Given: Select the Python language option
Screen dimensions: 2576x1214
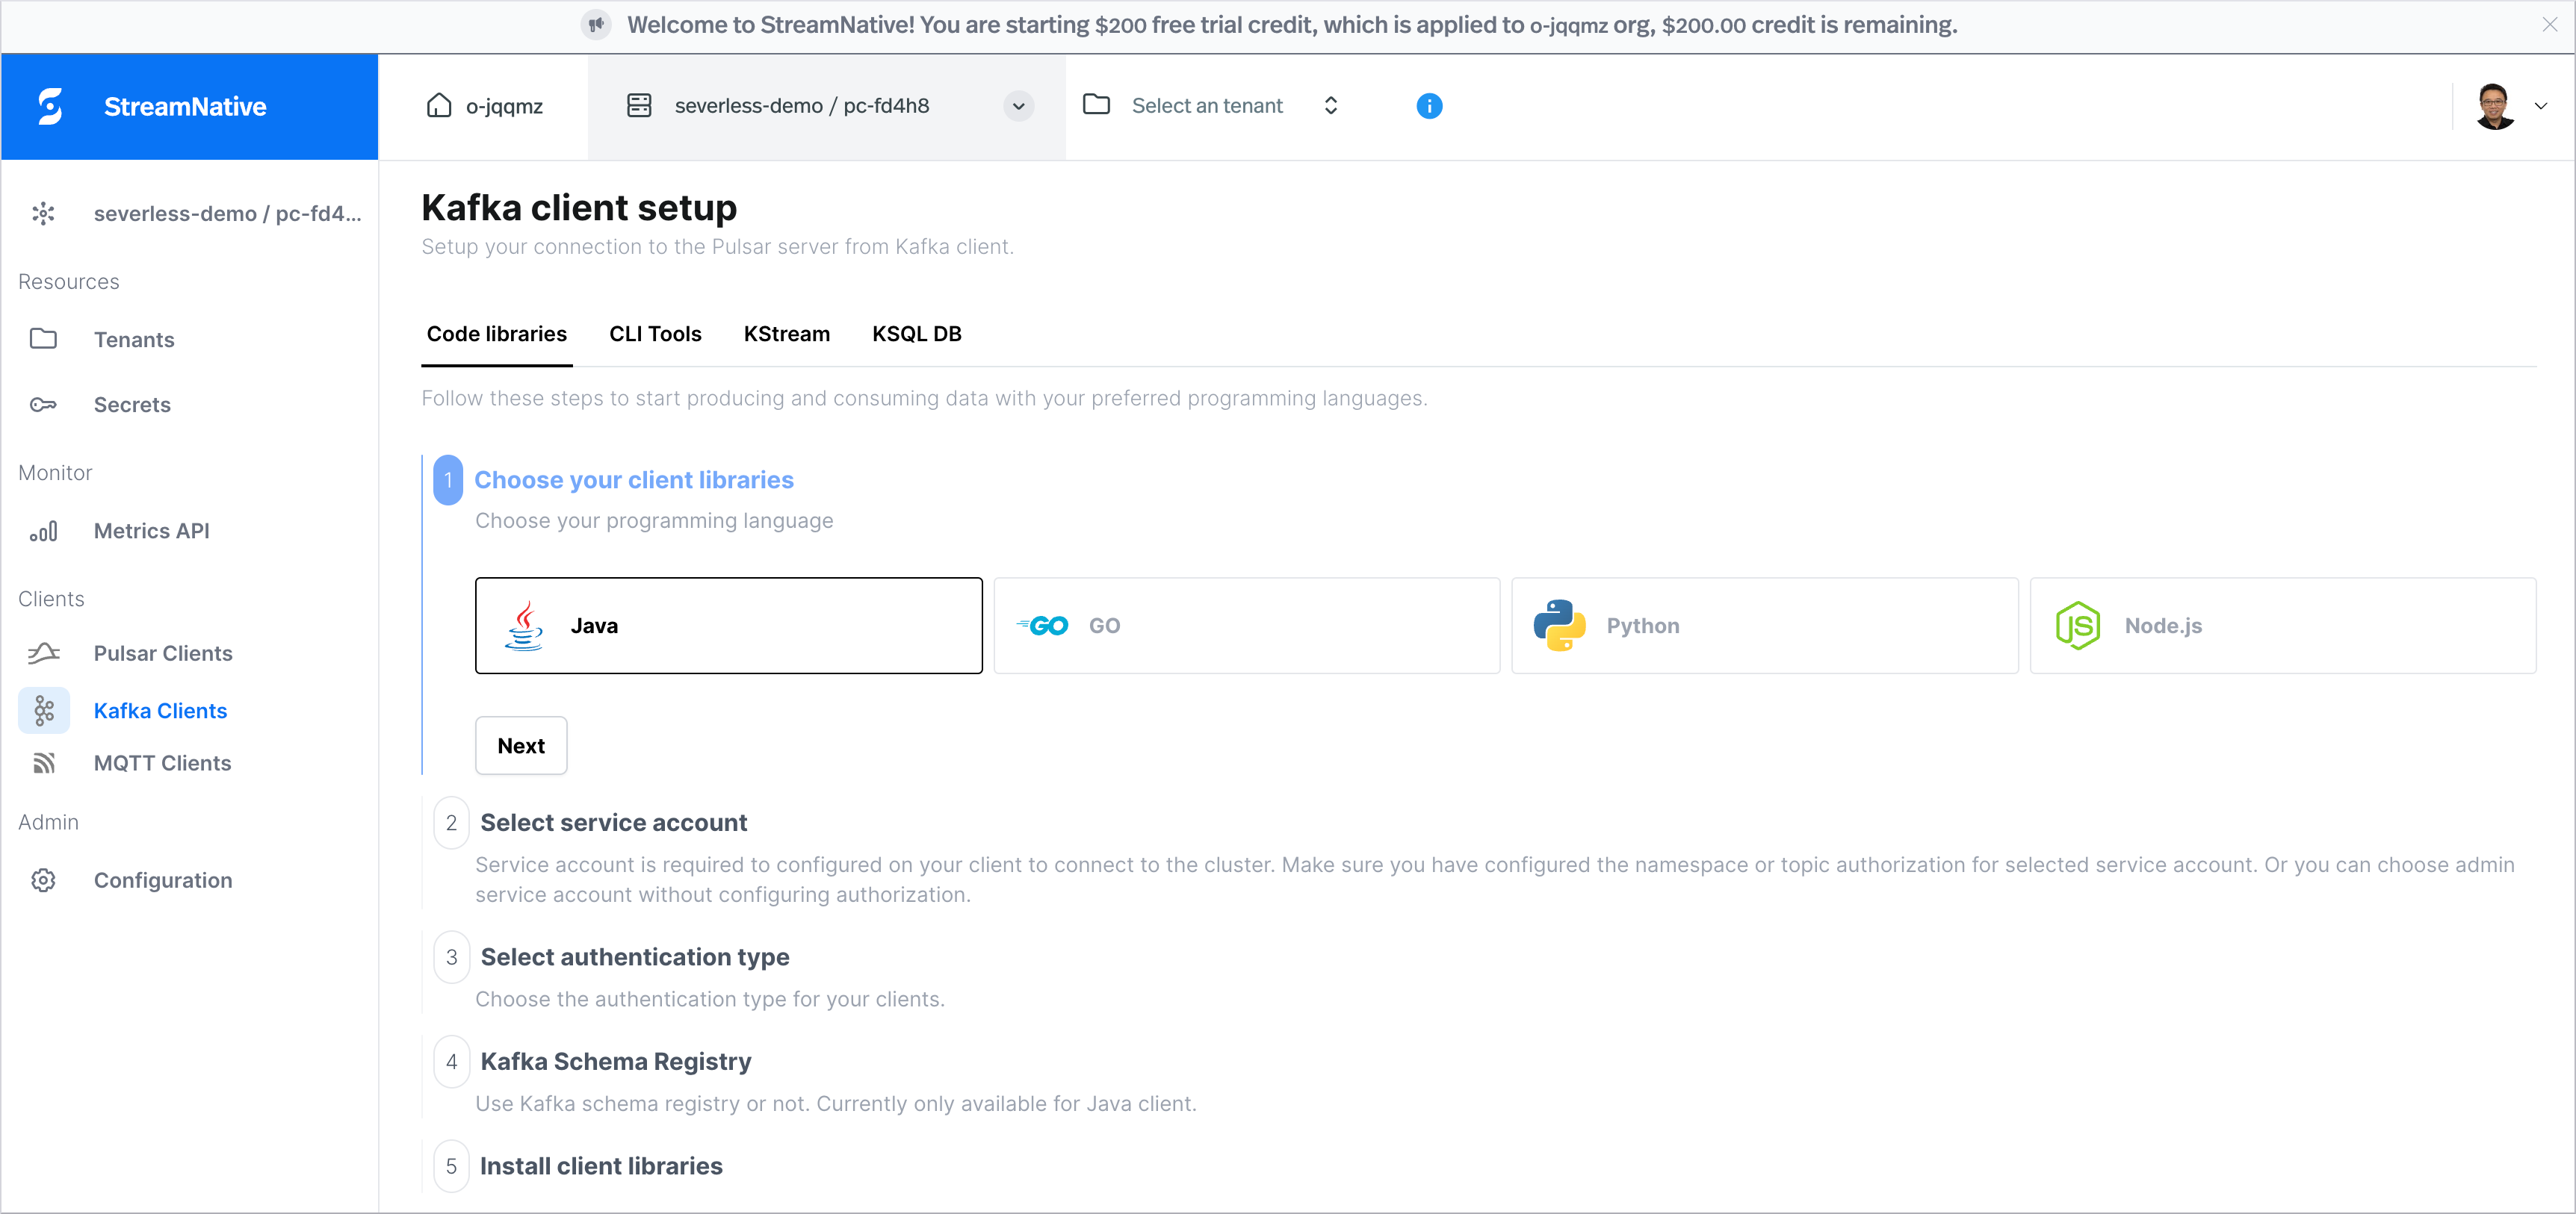Looking at the screenshot, I should 1764,626.
